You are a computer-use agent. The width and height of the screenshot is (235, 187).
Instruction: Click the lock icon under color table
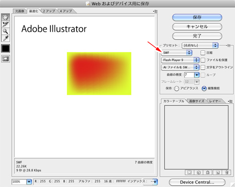208,172
